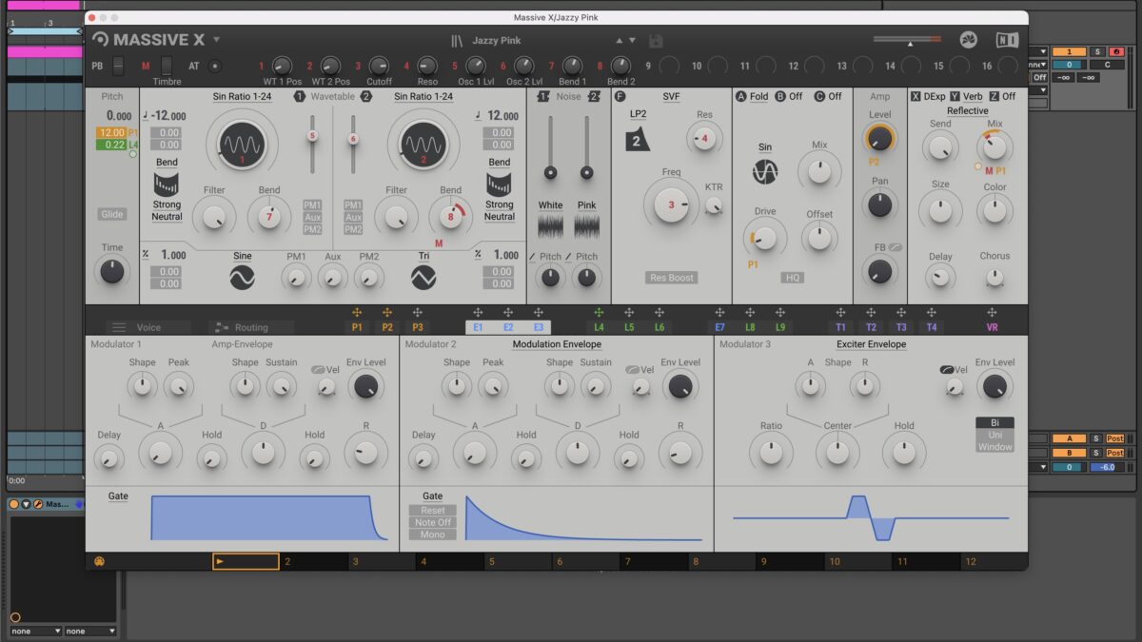This screenshot has width=1142, height=642.
Task: Open the Verb effect Y slot menu
Action: 973,97
